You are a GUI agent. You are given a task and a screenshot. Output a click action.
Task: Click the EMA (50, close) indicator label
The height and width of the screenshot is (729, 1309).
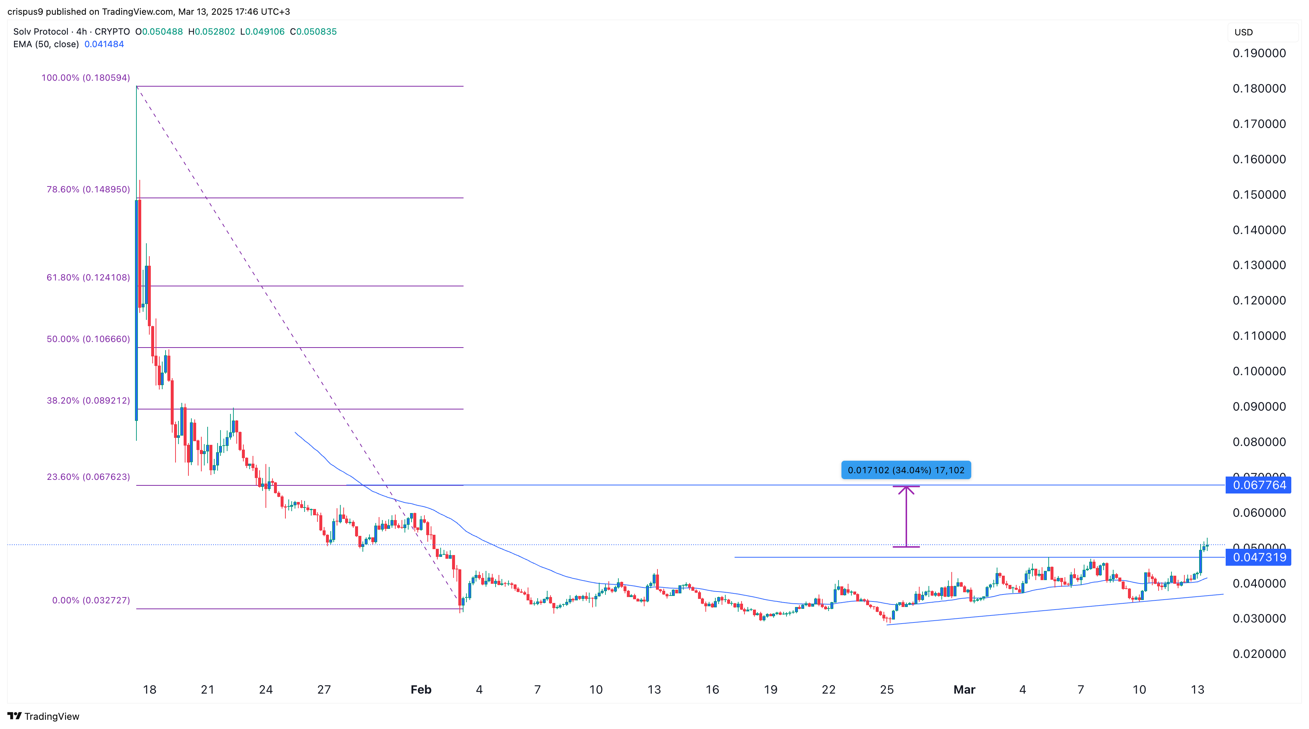tap(46, 44)
